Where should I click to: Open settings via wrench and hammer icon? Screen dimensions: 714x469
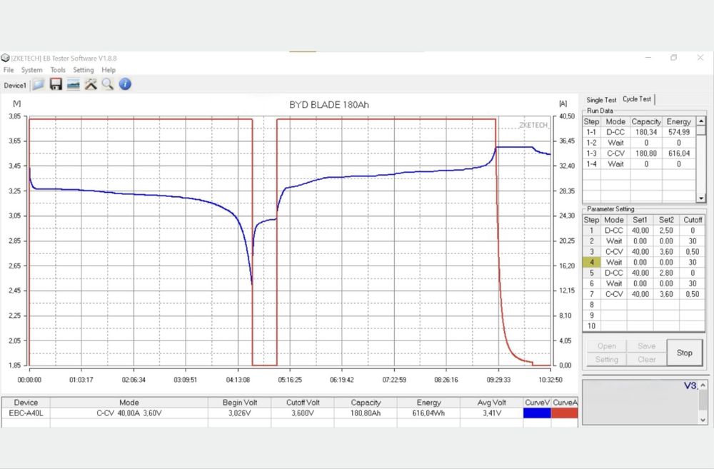point(91,84)
